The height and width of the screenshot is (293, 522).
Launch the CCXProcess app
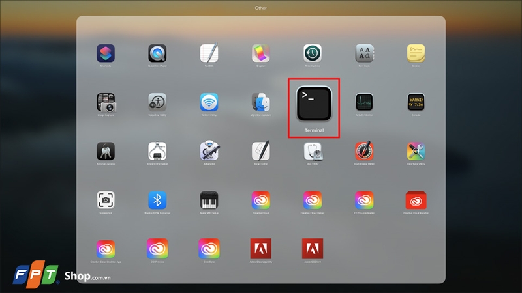[157, 249]
